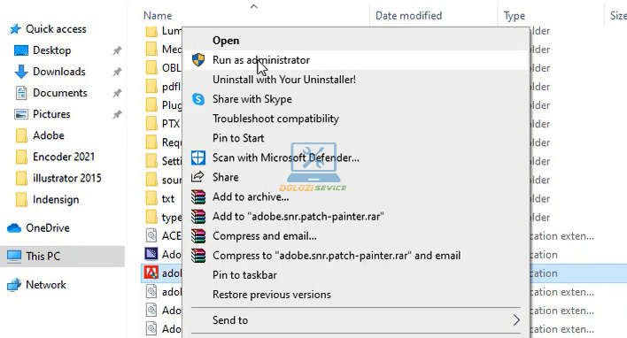Click WinRAR icon beside Add to archive
Image resolution: width=627 pixels, height=338 pixels.
coord(198,197)
